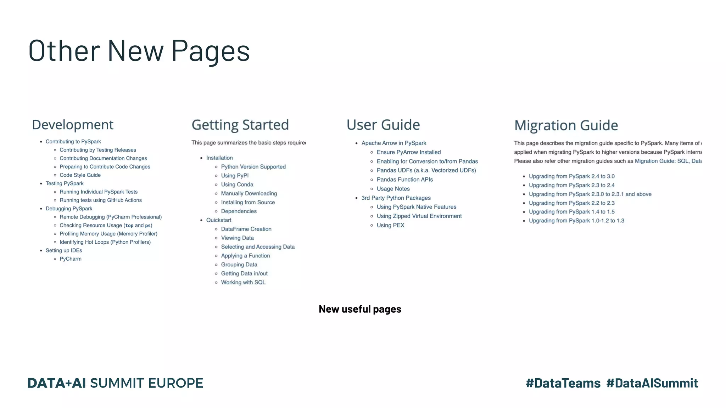Open the Applying a Function link
The width and height of the screenshot is (726, 408).
pos(246,256)
